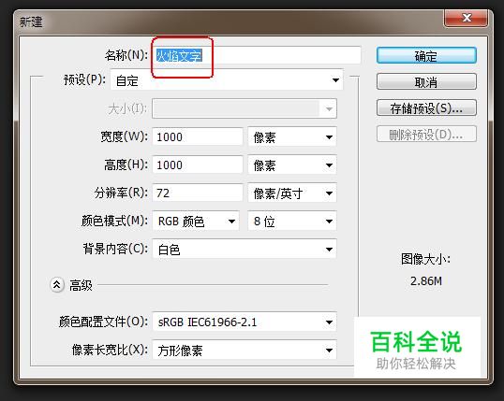Open the 8 位 bit depth dropdown

click(292, 221)
